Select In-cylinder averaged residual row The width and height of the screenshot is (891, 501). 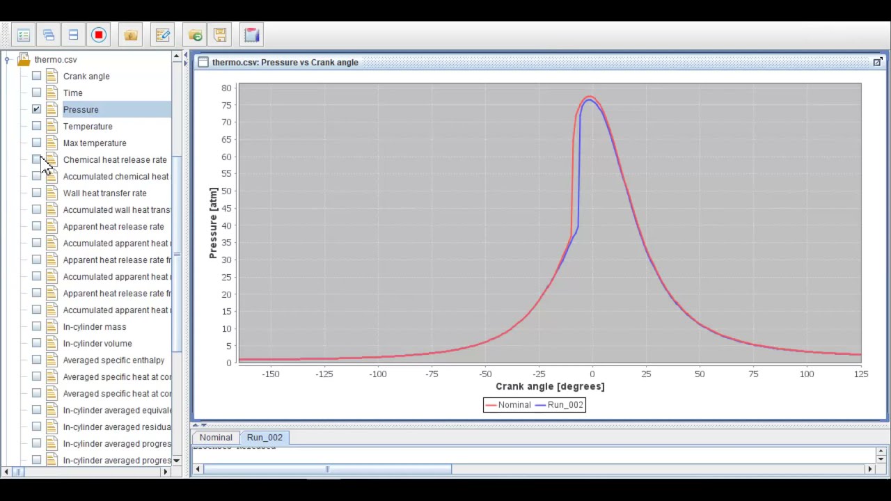[x=117, y=427]
